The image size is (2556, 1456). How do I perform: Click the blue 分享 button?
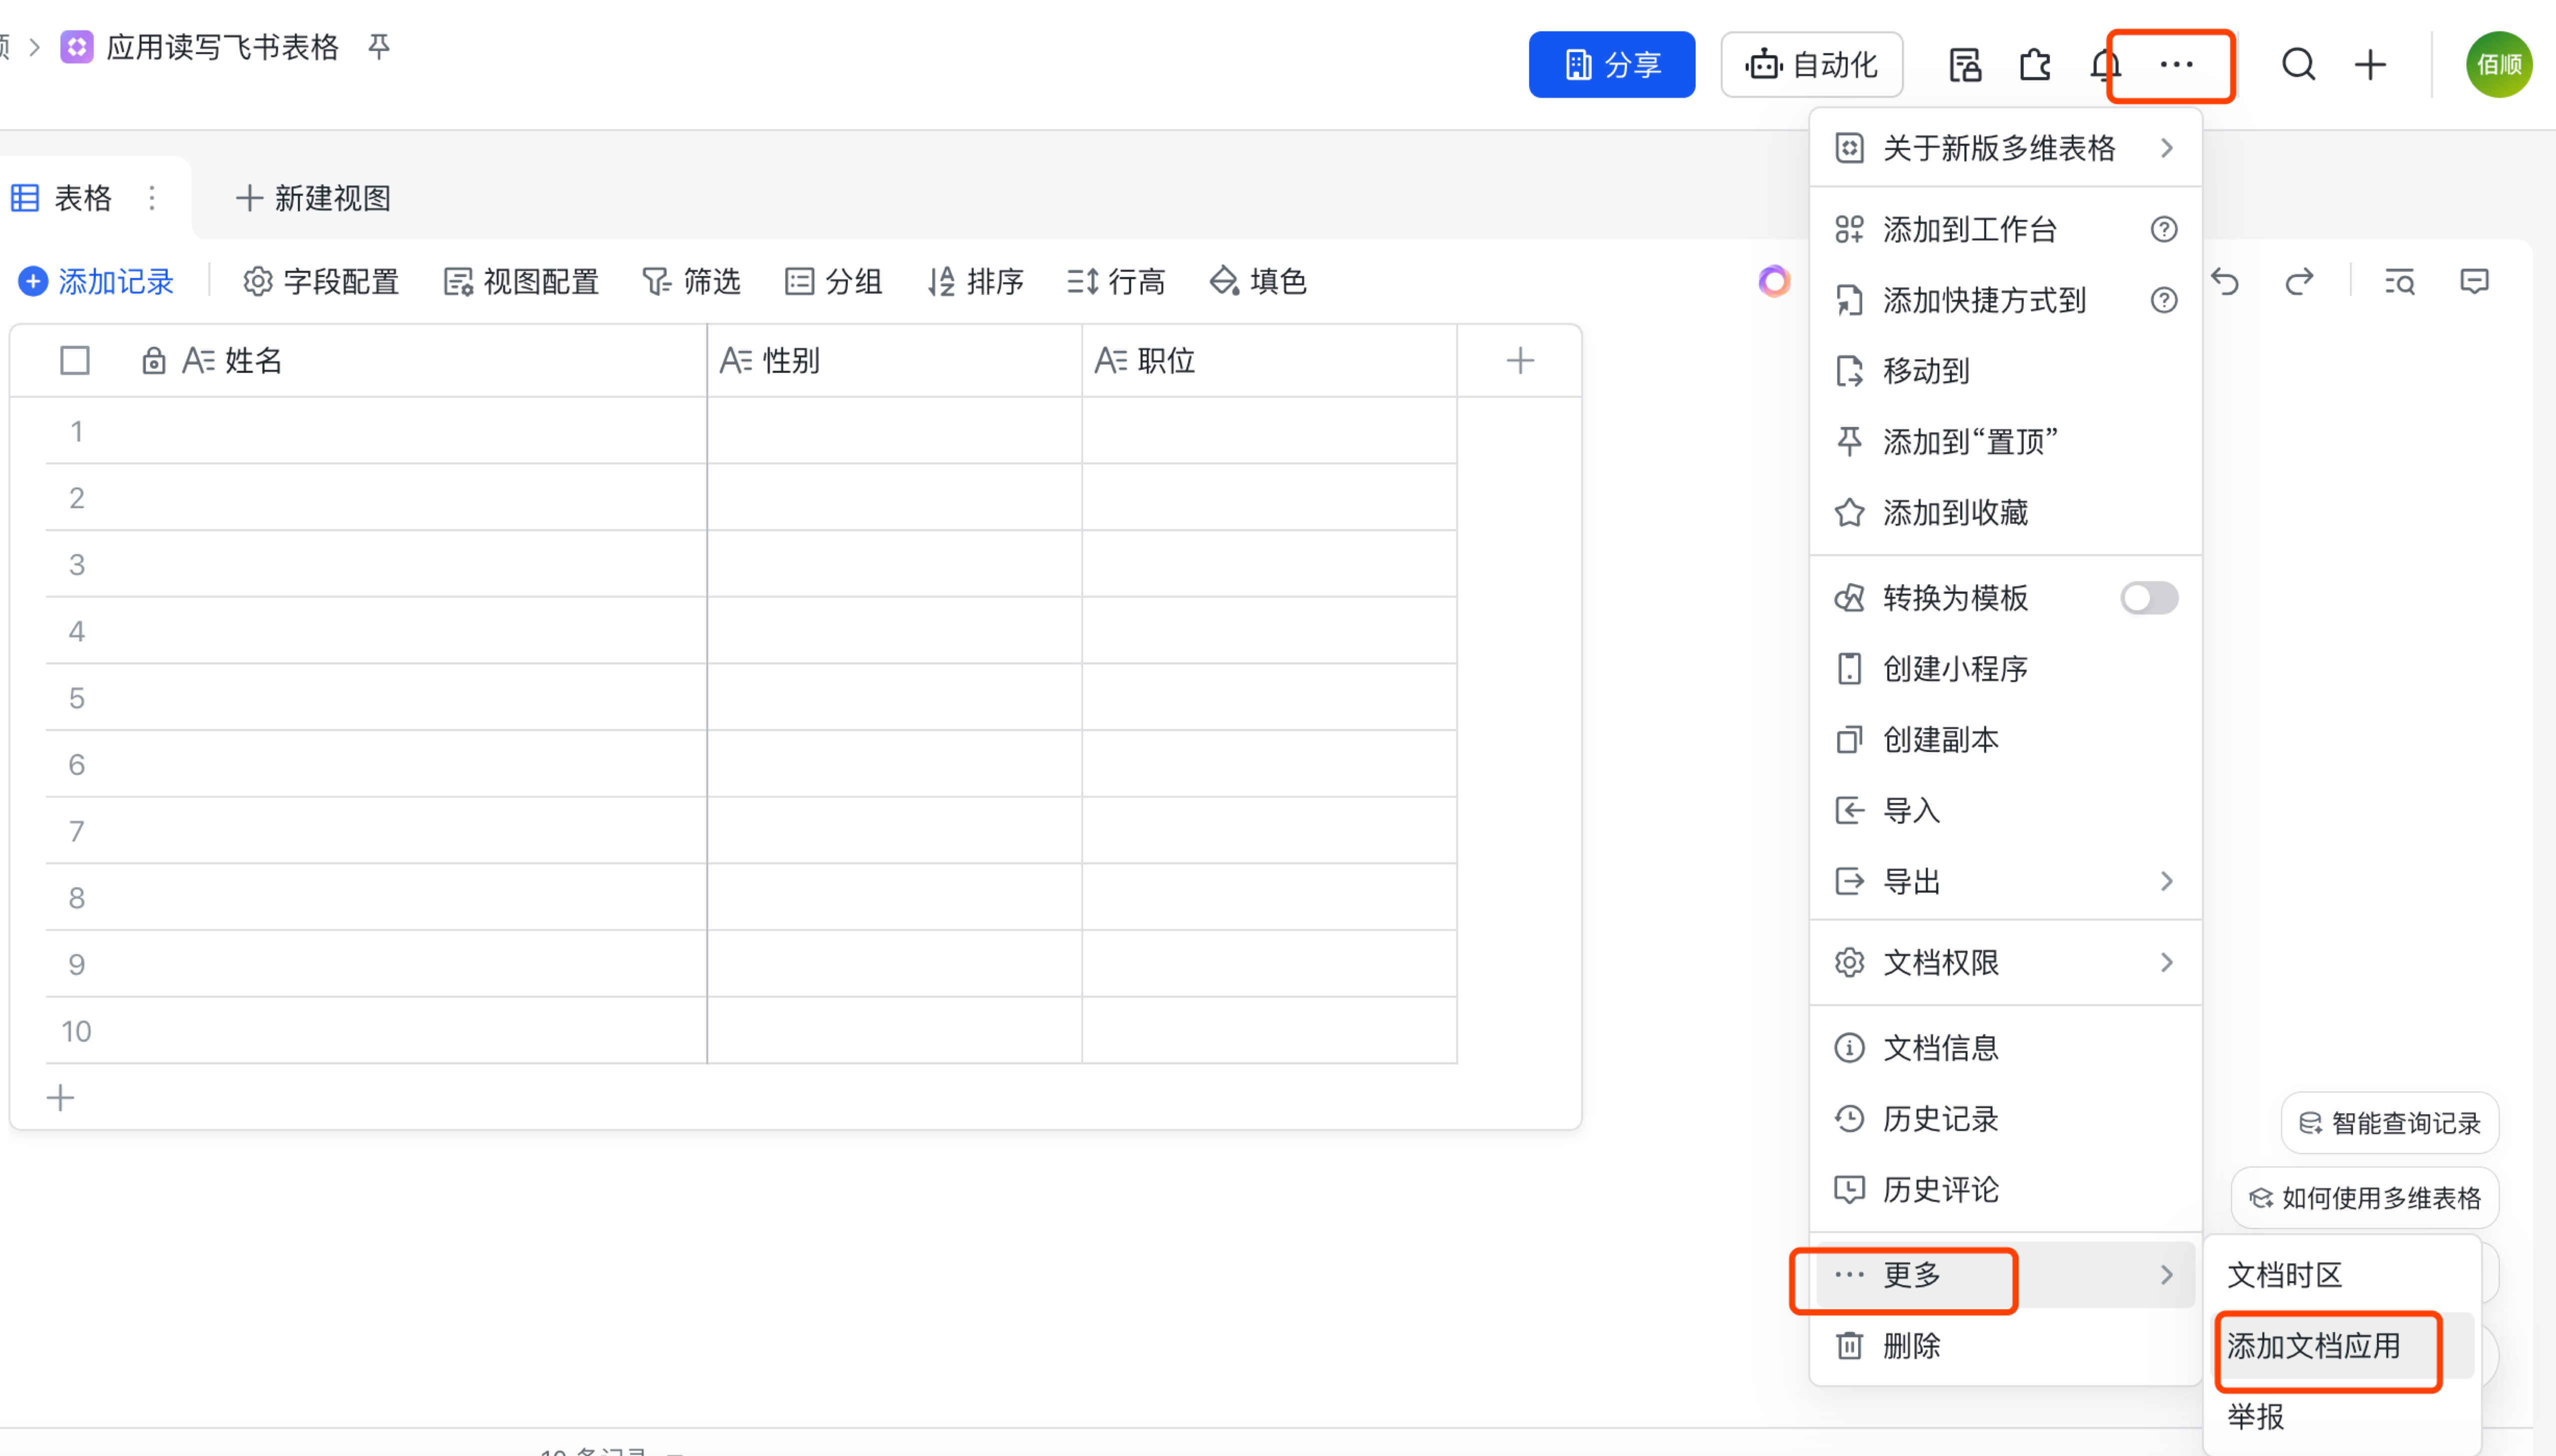coord(1611,65)
